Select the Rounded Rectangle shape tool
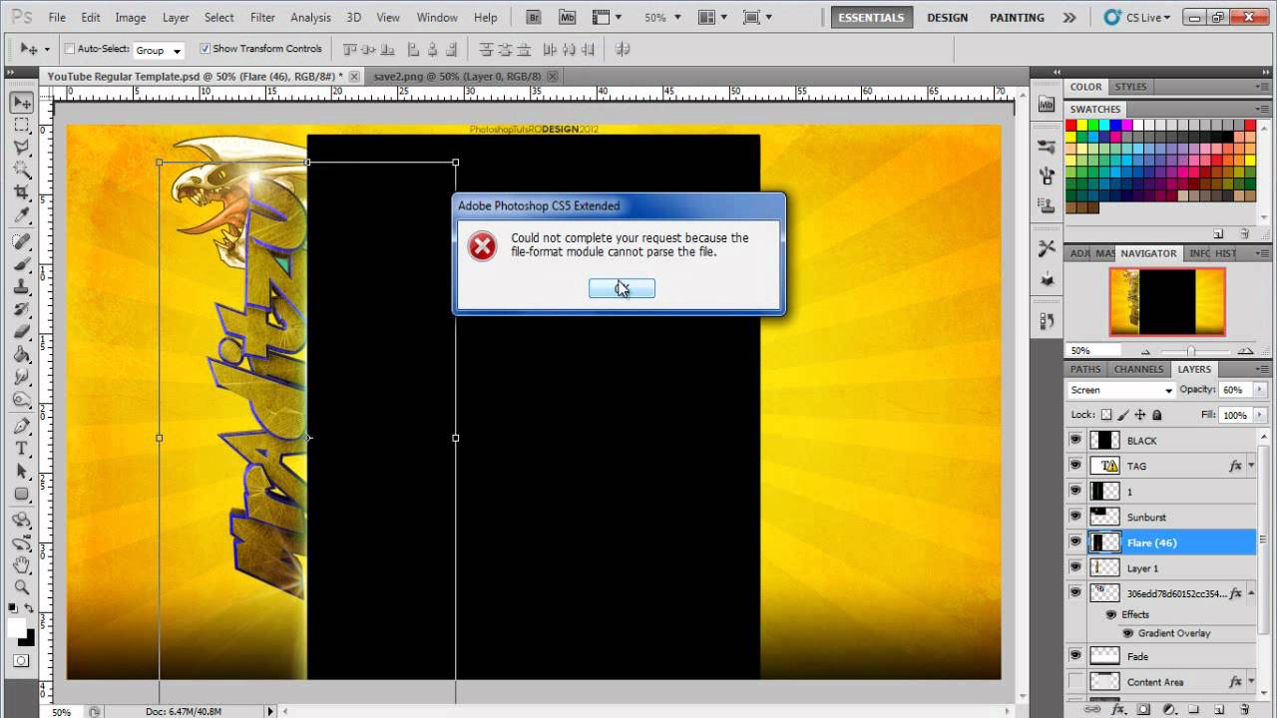 tap(21, 494)
